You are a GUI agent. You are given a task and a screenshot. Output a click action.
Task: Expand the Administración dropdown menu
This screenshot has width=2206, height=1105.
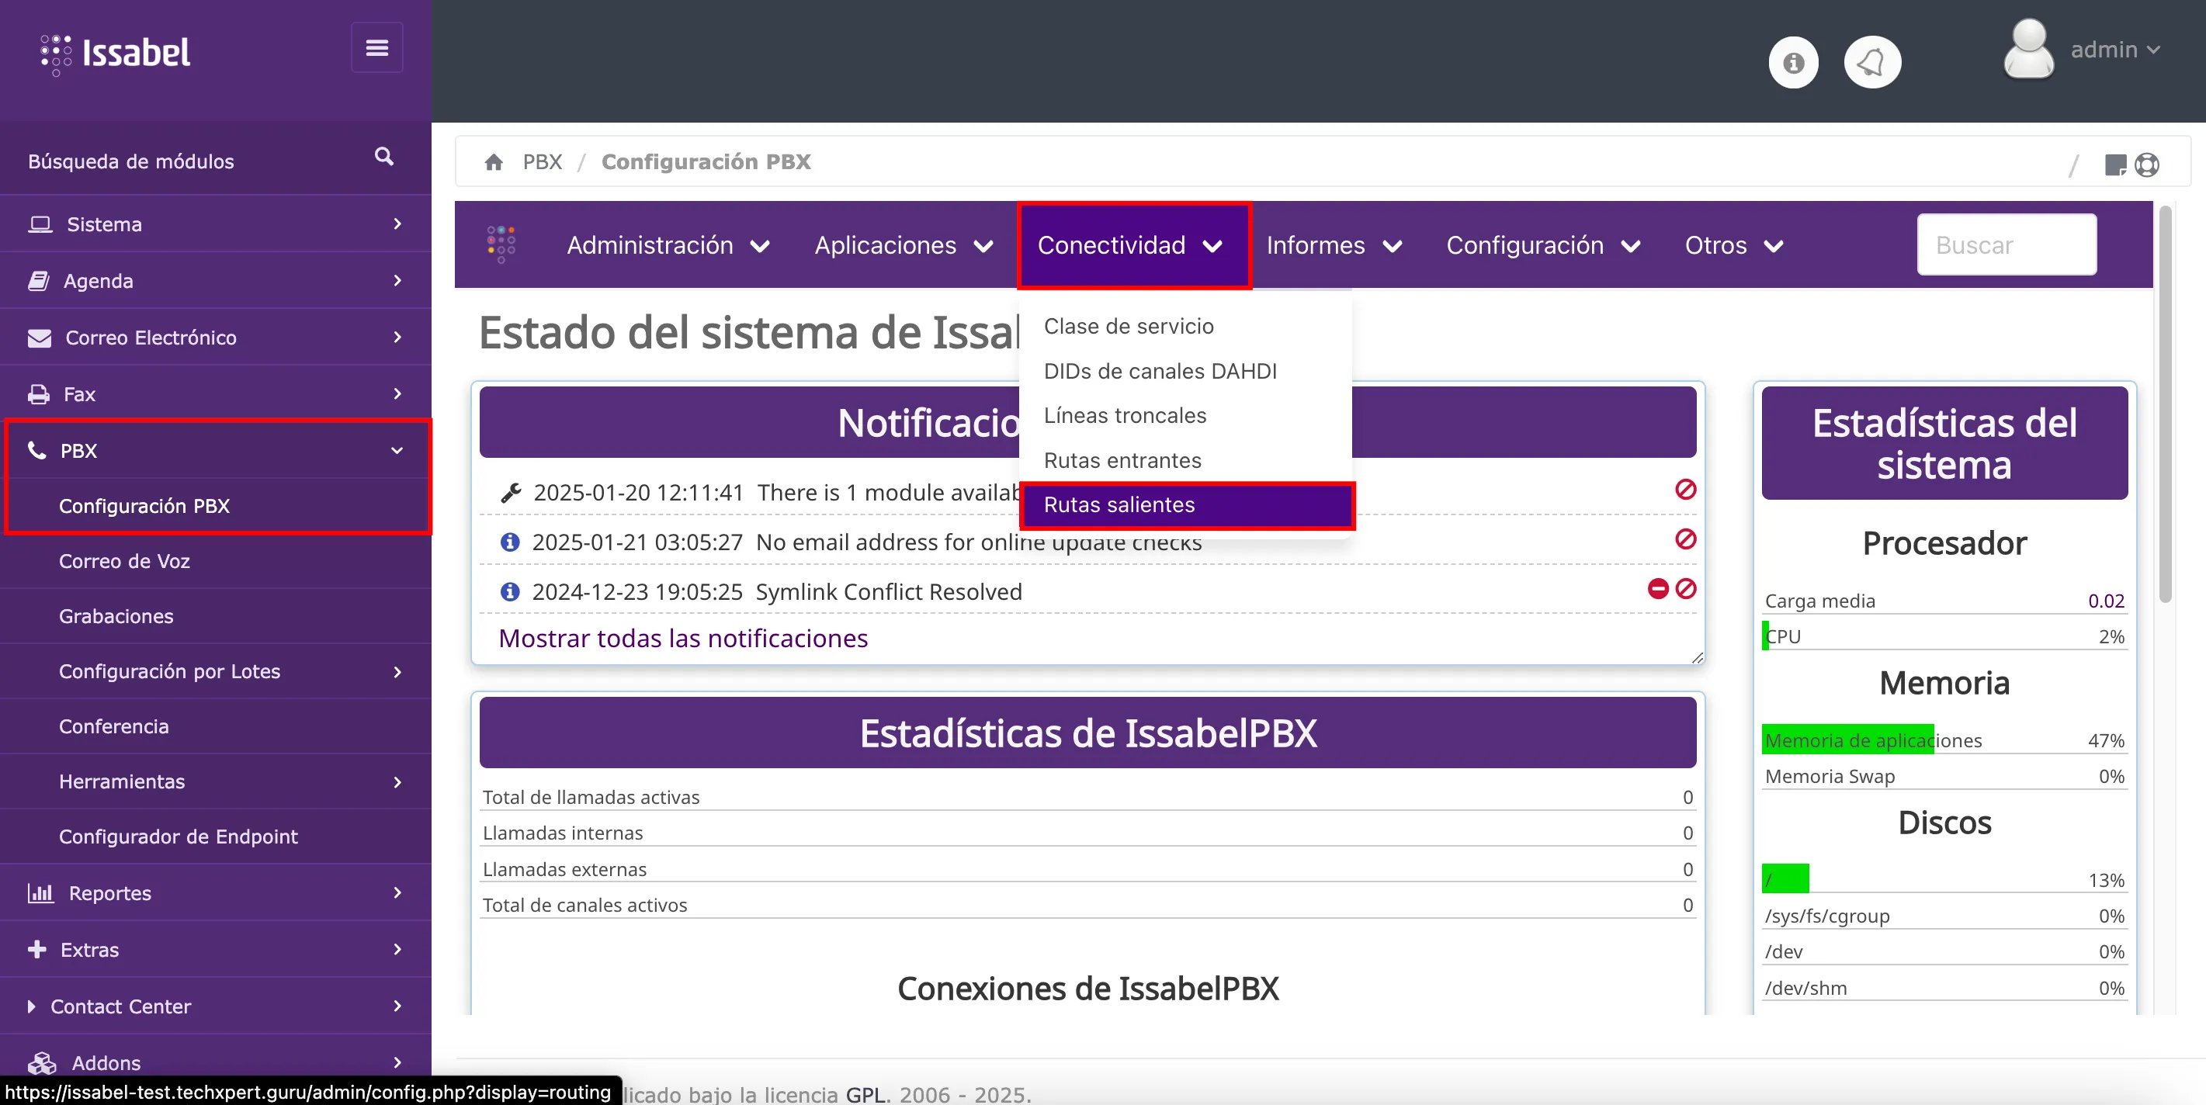[667, 246]
